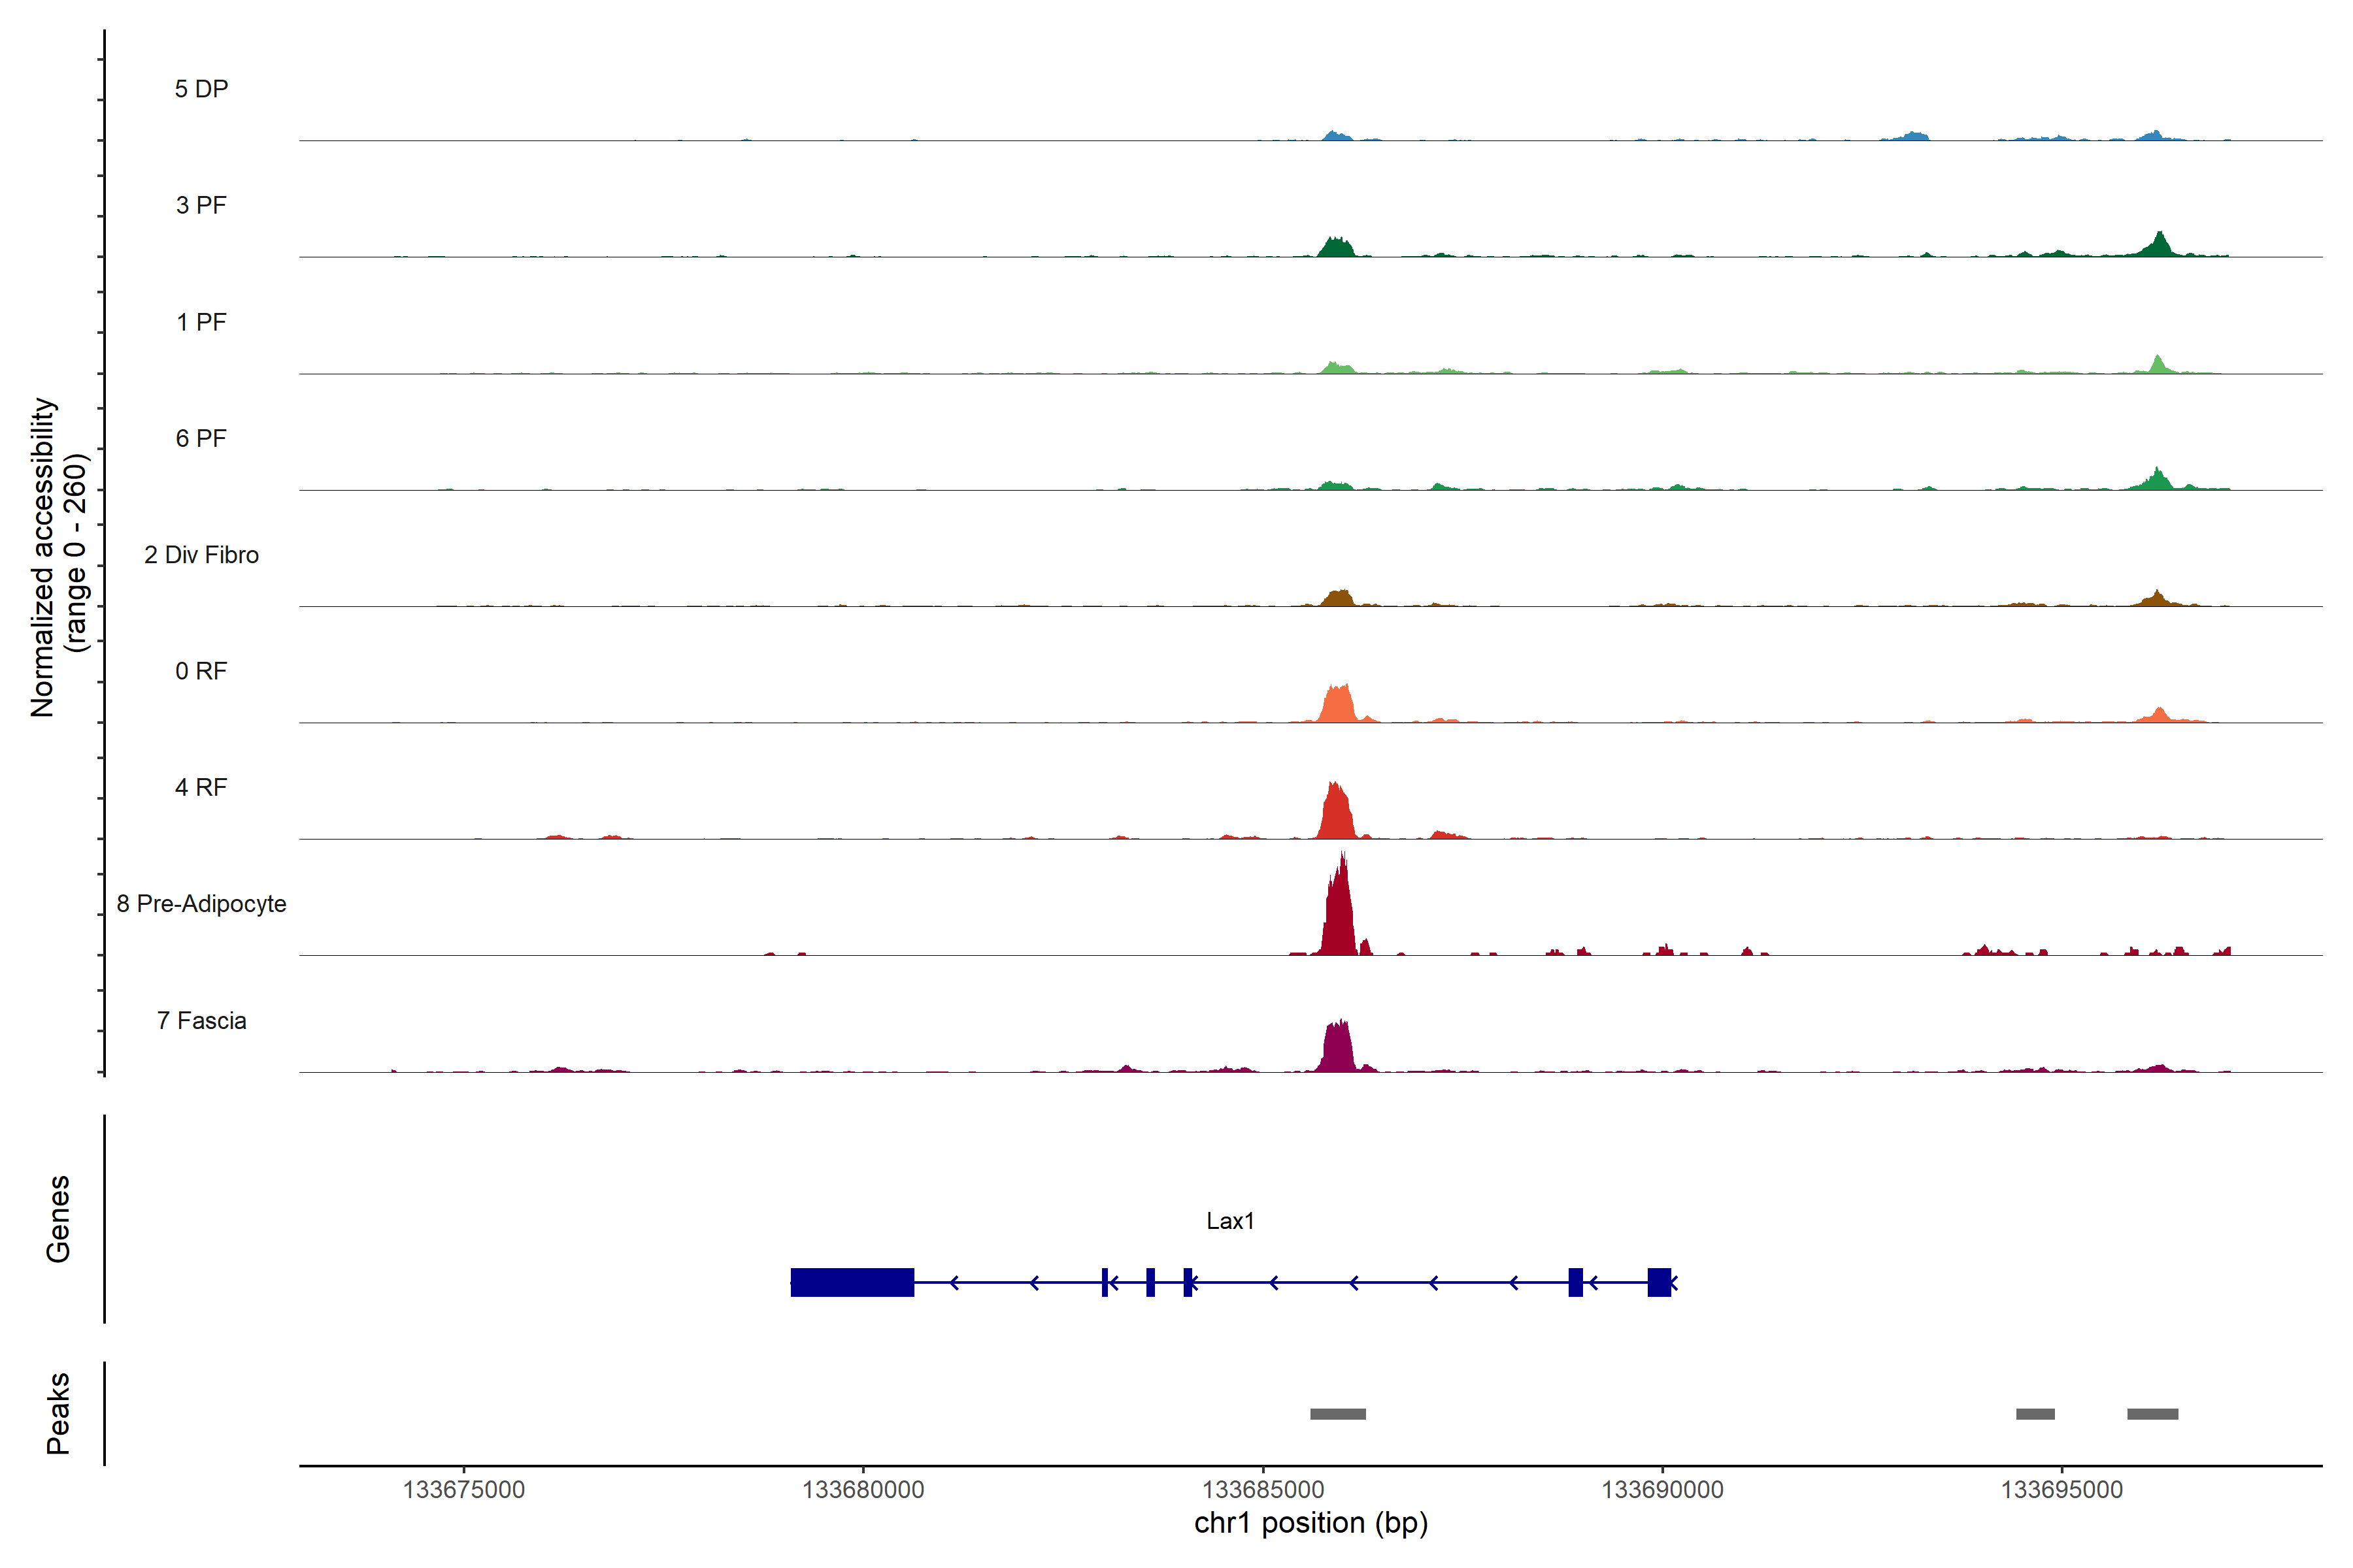Click the leftmost gray peak bar
Image resolution: width=2353 pixels, height=1568 pixels.
(x=1337, y=1414)
